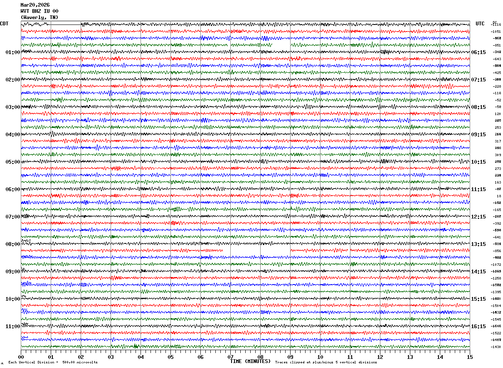Click the 06:15 UTC time label
The image size is (503, 368).
click(x=478, y=52)
